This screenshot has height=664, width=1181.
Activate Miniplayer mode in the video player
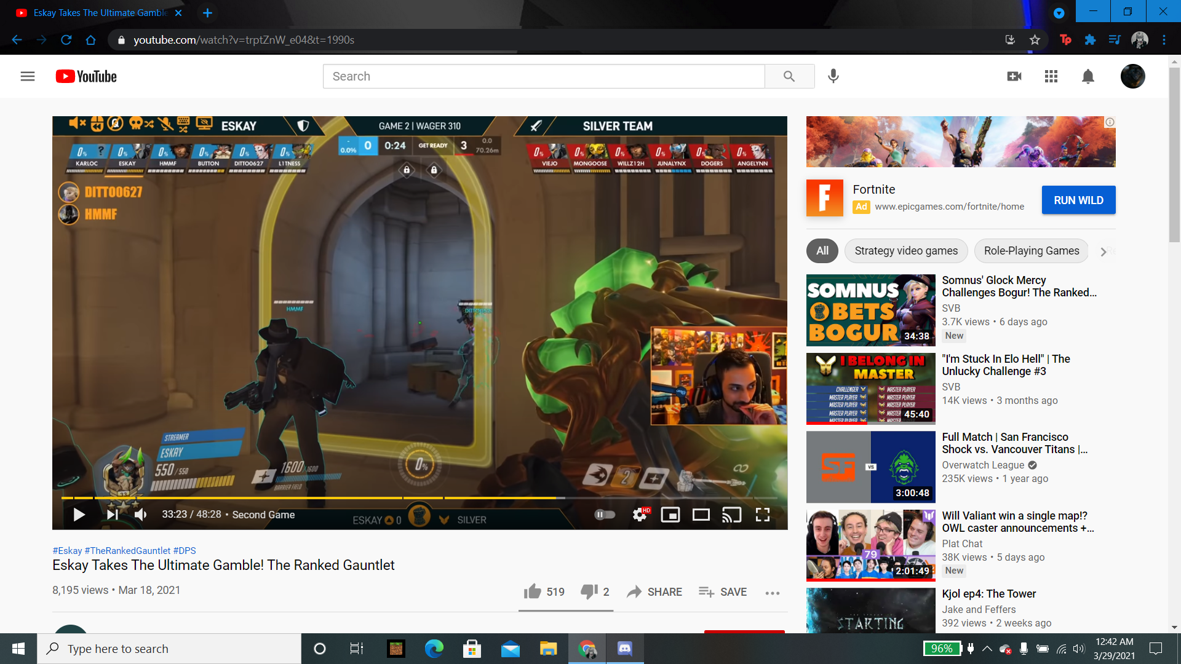coord(670,515)
